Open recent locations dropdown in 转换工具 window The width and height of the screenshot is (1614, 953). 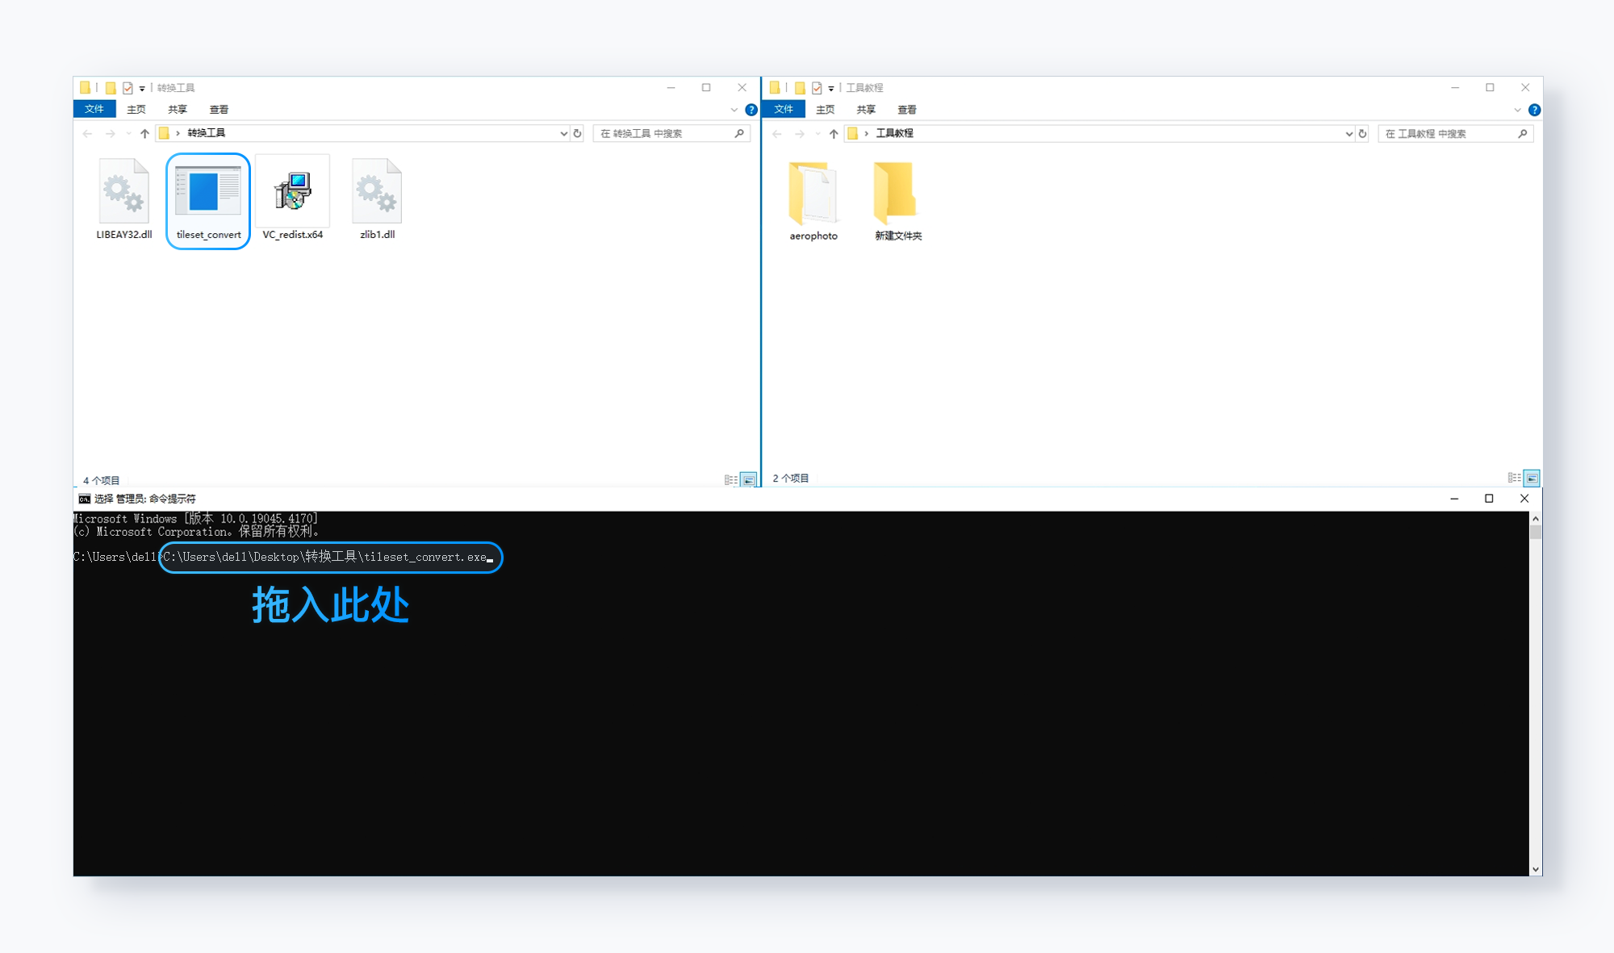pyautogui.click(x=128, y=133)
